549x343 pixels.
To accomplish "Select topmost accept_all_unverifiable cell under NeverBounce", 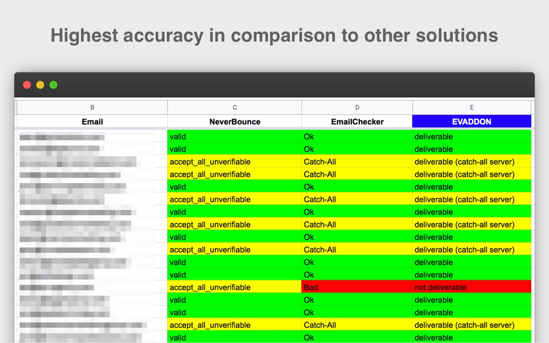I will click(x=235, y=161).
